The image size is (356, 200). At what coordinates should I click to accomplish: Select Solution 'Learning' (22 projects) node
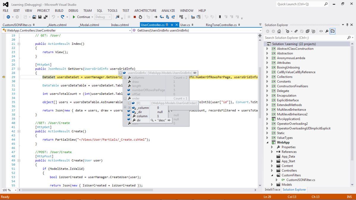click(294, 44)
